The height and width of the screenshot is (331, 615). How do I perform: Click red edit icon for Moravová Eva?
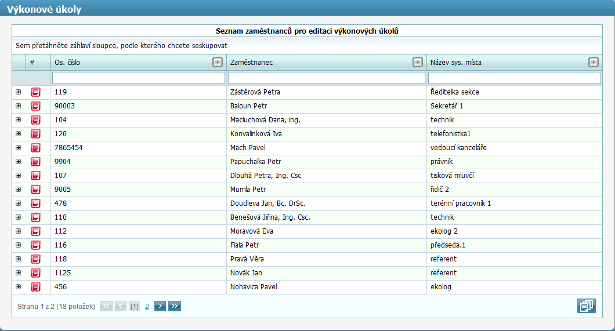[x=35, y=231]
